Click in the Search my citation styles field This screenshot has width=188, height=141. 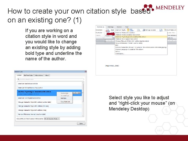tap(50, 79)
